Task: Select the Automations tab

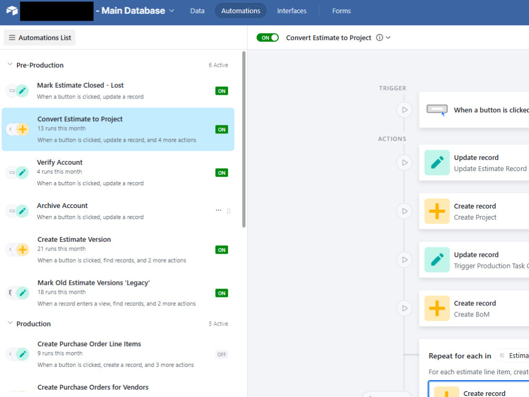Action: pos(241,11)
